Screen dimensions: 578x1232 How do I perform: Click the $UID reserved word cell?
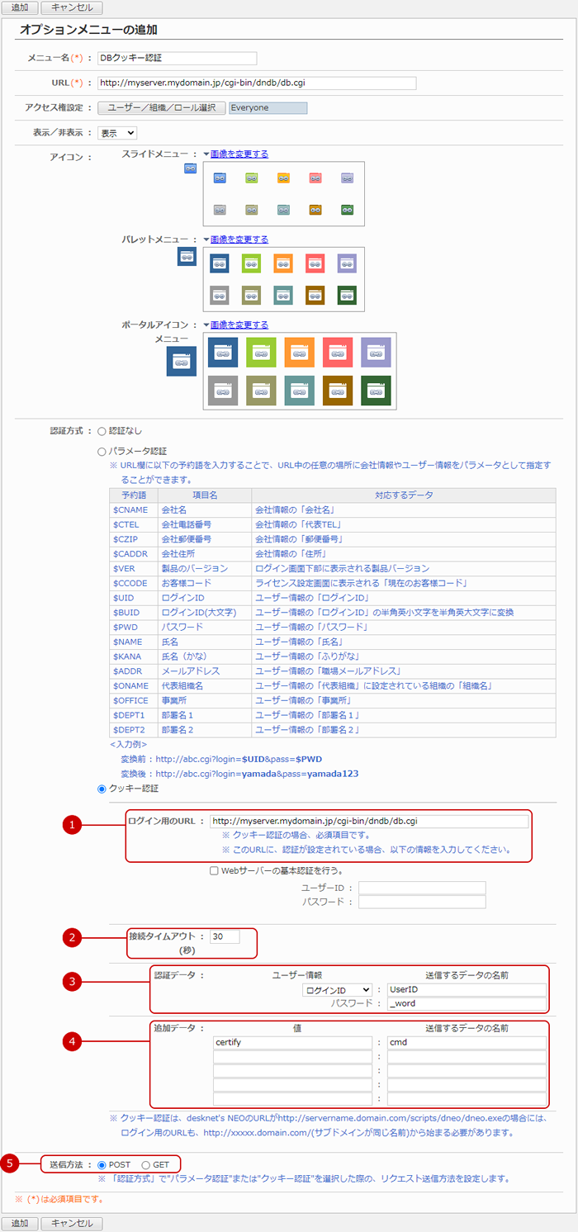pos(133,598)
